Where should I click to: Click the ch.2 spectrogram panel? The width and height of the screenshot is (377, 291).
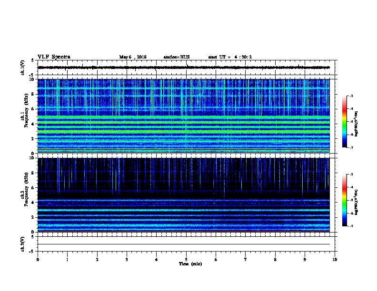click(x=184, y=195)
